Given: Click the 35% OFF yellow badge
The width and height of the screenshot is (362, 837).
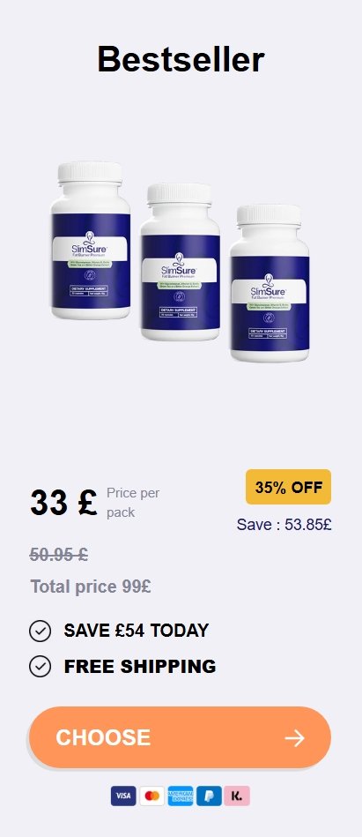Looking at the screenshot, I should tap(288, 487).
